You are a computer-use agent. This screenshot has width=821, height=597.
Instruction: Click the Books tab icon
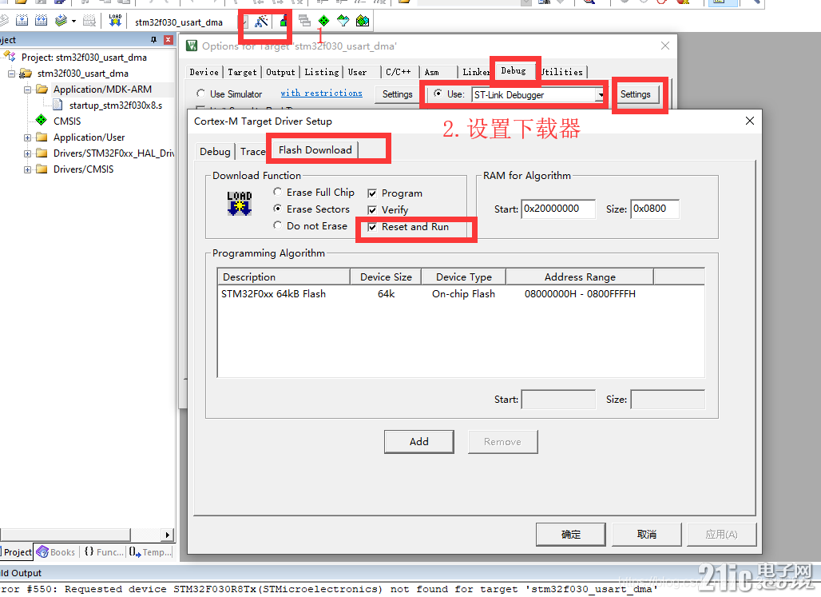click(42, 552)
